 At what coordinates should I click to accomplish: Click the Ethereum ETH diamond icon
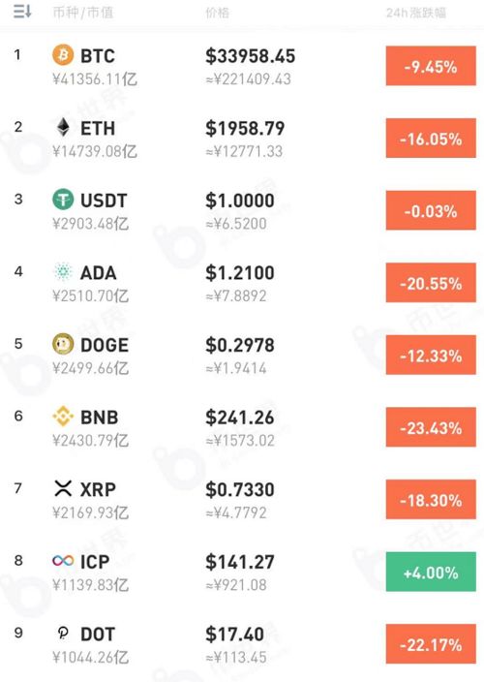pos(64,127)
